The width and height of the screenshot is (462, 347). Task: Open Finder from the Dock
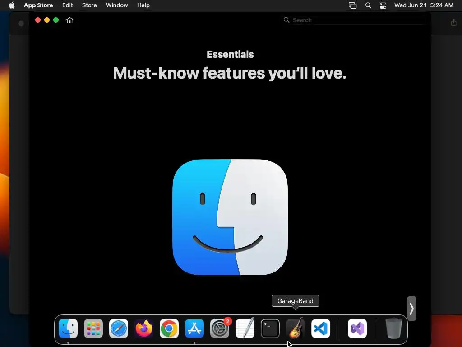point(68,328)
